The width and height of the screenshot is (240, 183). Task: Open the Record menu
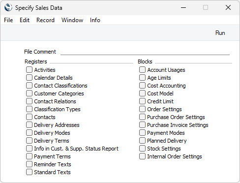tap(45, 20)
